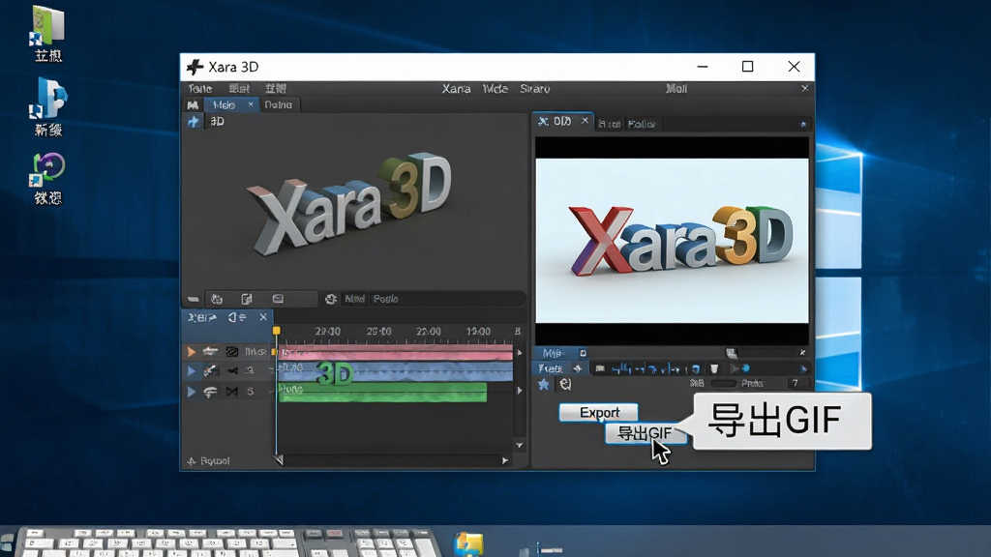Click the 19:00 mark on the timeline ruler
This screenshot has width=991, height=557.
(x=478, y=332)
